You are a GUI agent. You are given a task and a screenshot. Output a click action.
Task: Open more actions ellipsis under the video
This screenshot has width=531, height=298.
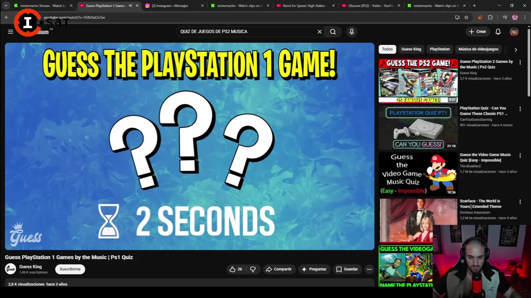(369, 269)
